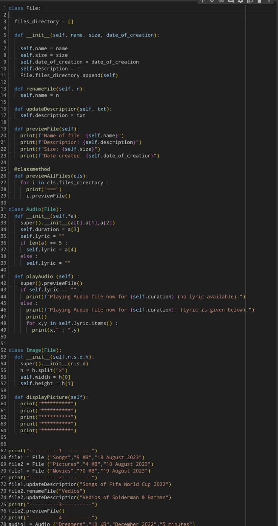The image size is (278, 526).
Task: Click the print dashes '4' separator line
Action: pyautogui.click(x=53, y=518)
